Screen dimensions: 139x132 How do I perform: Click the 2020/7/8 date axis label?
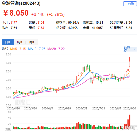pos(82,108)
